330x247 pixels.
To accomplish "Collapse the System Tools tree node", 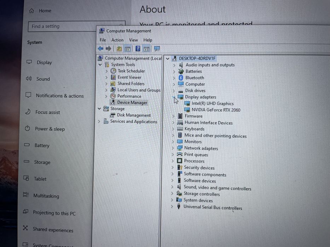I will 100,65.
